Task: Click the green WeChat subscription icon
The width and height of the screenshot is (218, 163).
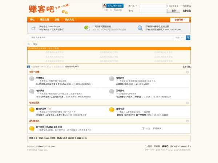Action: [86, 28]
